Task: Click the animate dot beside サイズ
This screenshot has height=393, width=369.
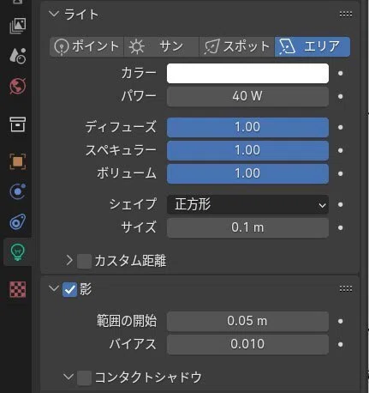Action: (340, 228)
